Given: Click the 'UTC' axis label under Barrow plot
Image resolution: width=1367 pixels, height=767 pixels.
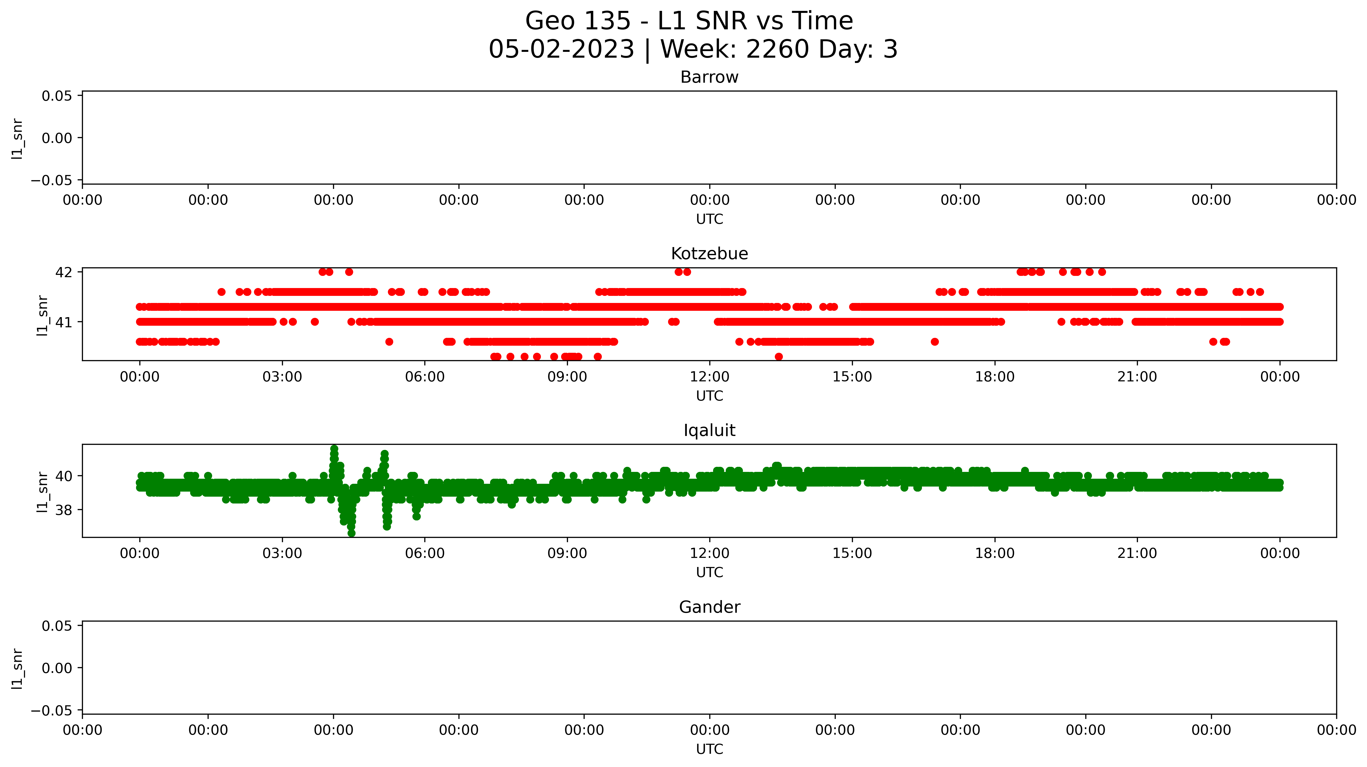Looking at the screenshot, I should click(710, 219).
